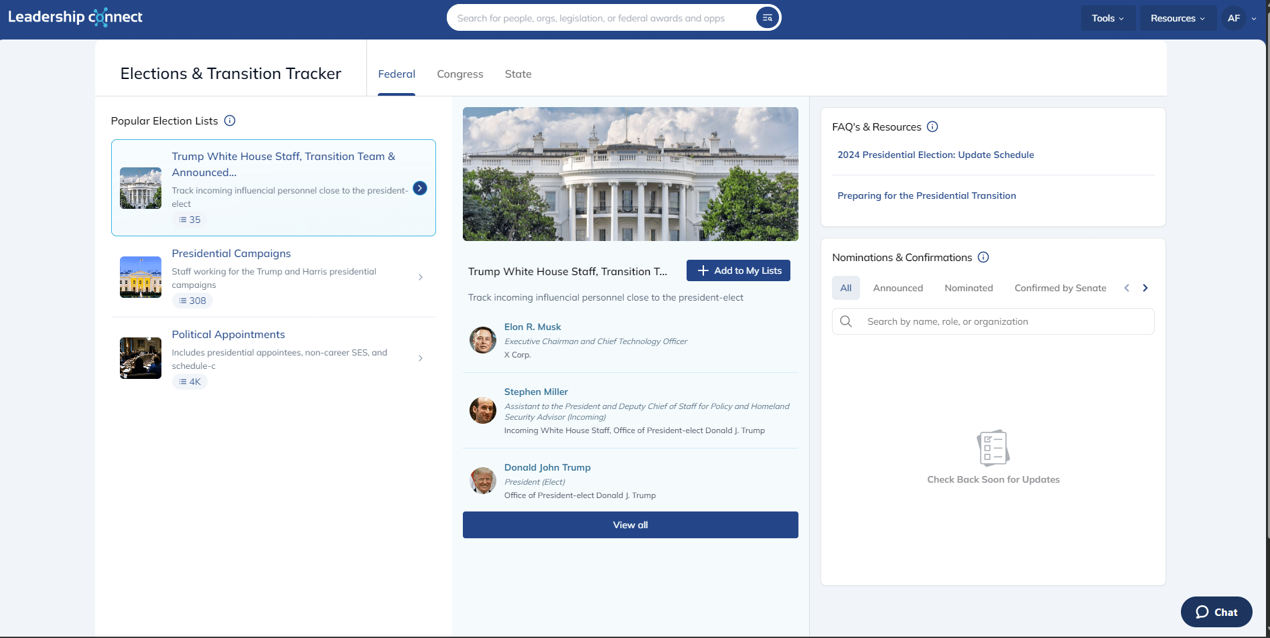Click the Political Appointments thumbnail image
Screen dimensions: 1270x638
pos(141,358)
